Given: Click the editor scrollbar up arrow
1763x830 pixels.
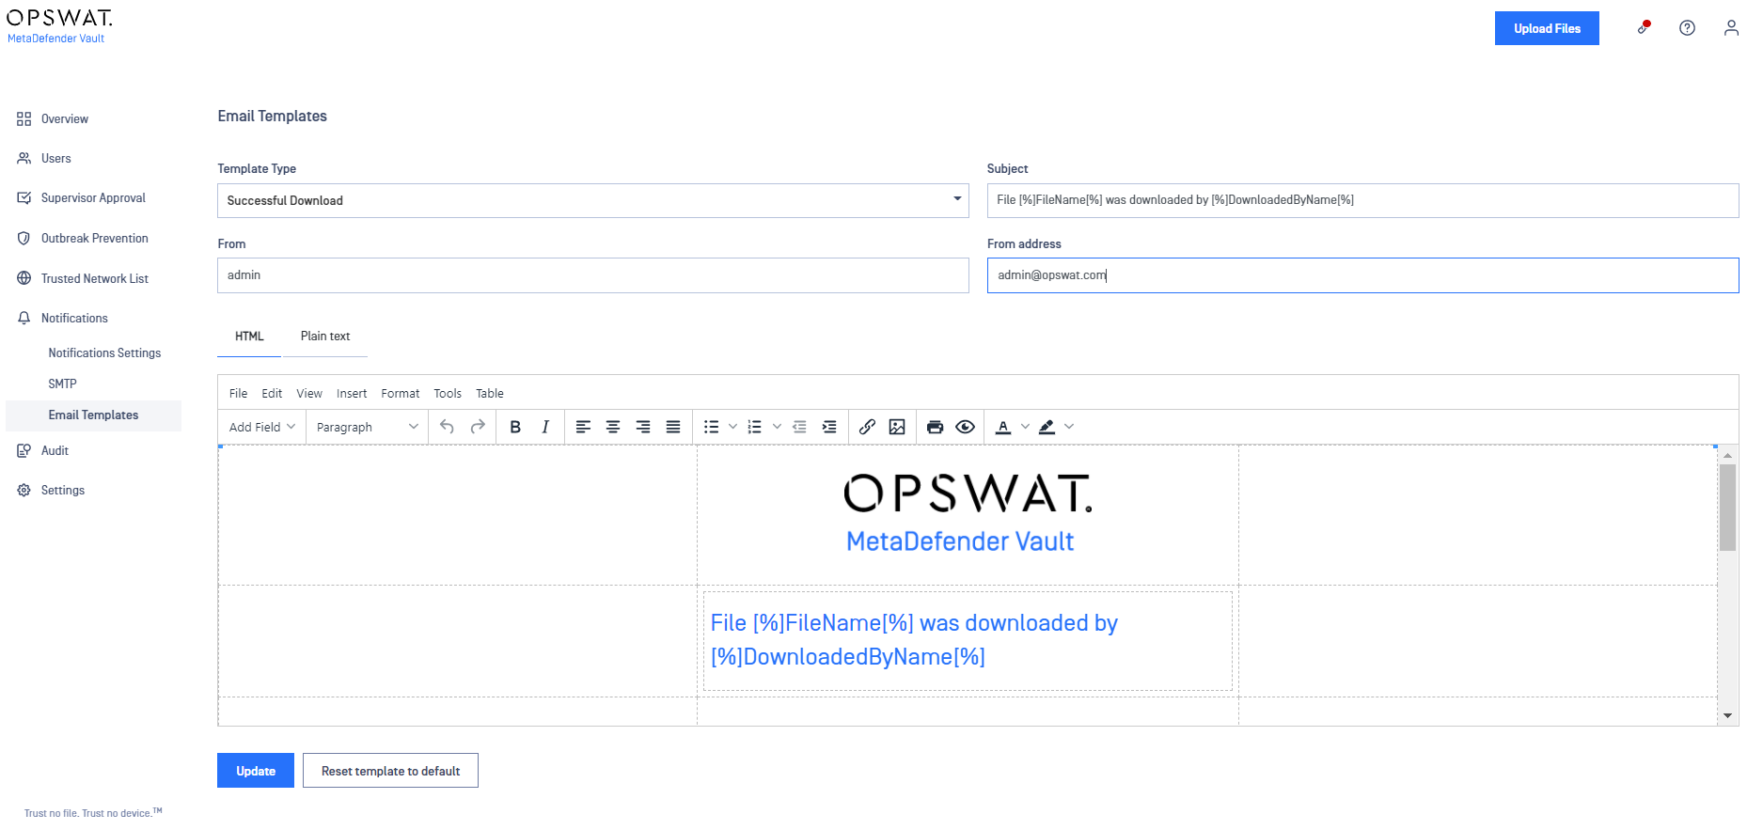Looking at the screenshot, I should tap(1727, 455).
